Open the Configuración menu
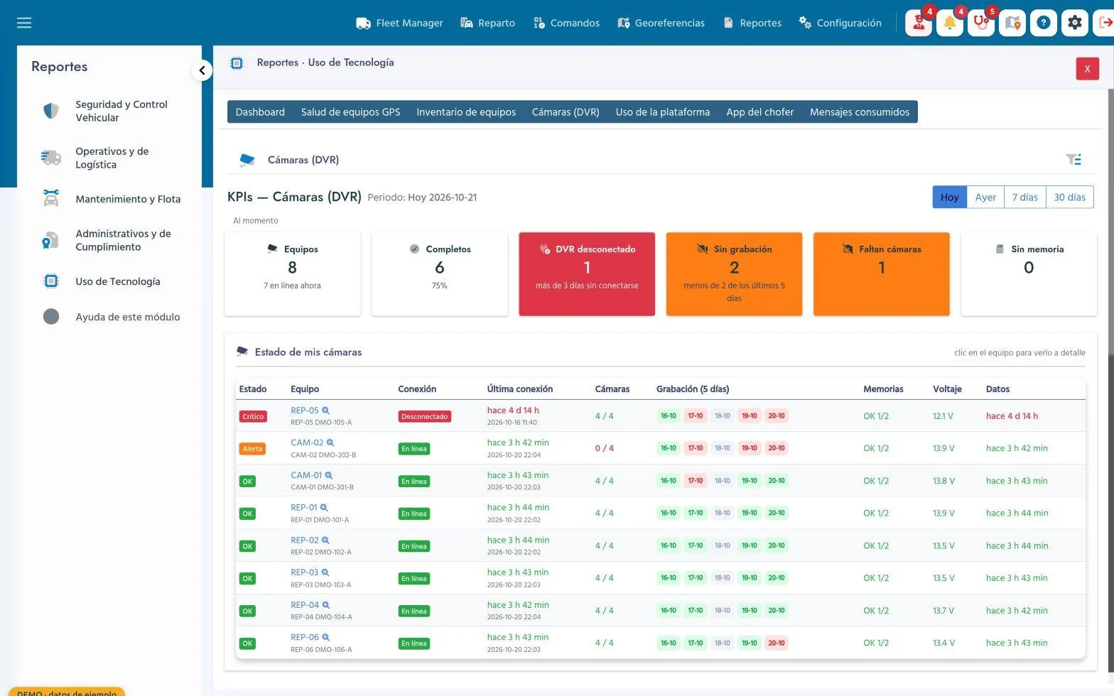1114x696 pixels. [840, 23]
